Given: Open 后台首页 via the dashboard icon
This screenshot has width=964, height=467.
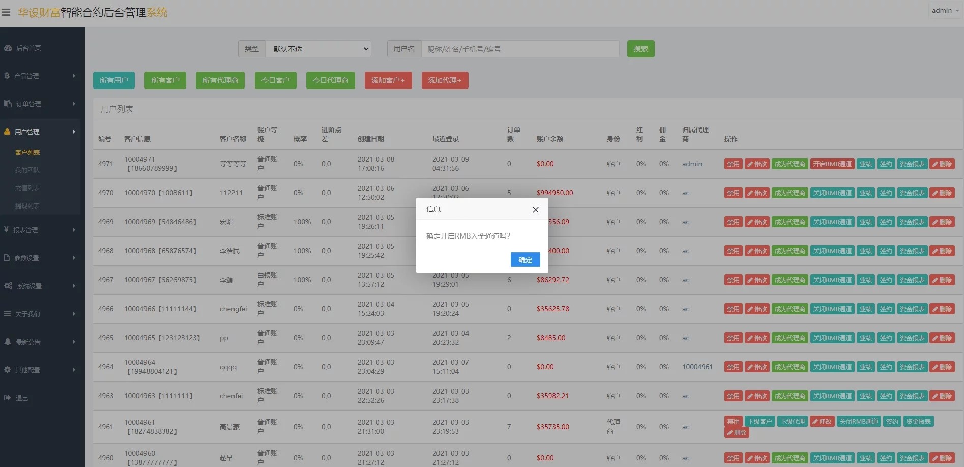Looking at the screenshot, I should 7,48.
